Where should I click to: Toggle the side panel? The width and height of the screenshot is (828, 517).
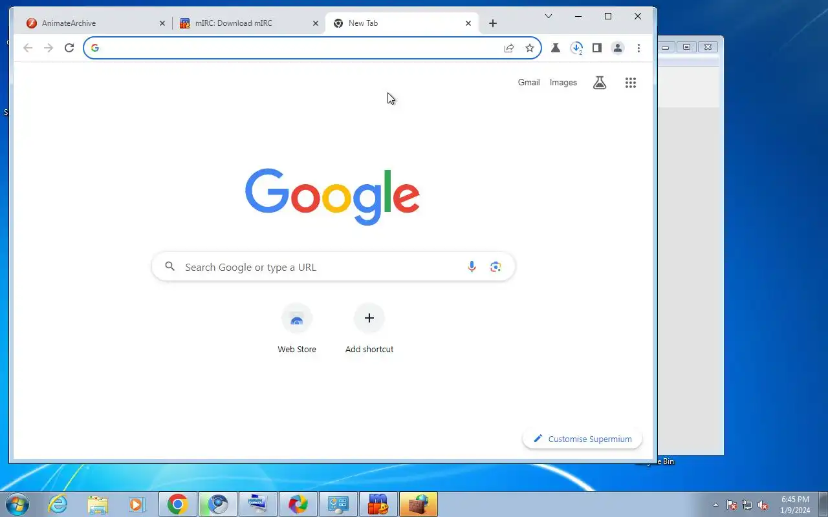(x=597, y=48)
